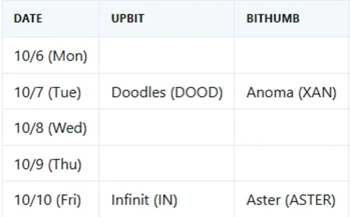350x217 pixels.
Task: Select the 10/8 (Wed) date cell
Action: (x=51, y=128)
